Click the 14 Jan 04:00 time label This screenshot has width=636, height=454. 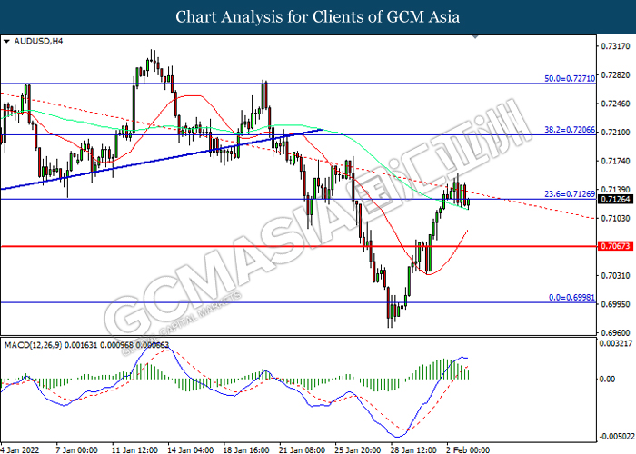[190, 450]
